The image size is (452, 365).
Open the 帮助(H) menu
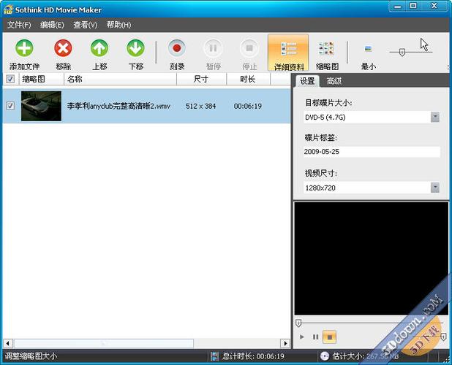[118, 25]
